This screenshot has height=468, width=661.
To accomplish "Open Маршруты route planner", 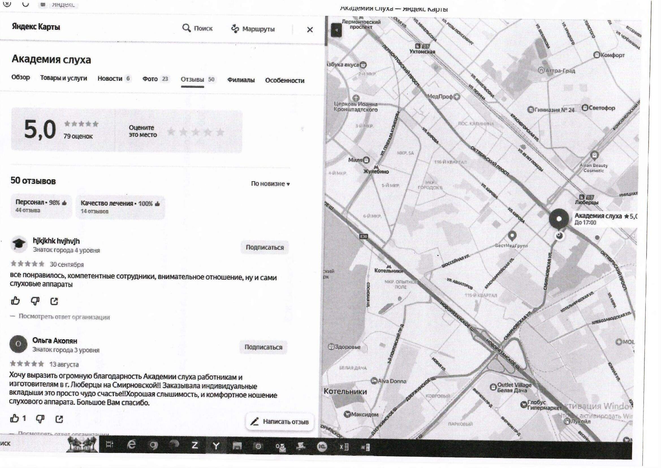I will 253,29.
